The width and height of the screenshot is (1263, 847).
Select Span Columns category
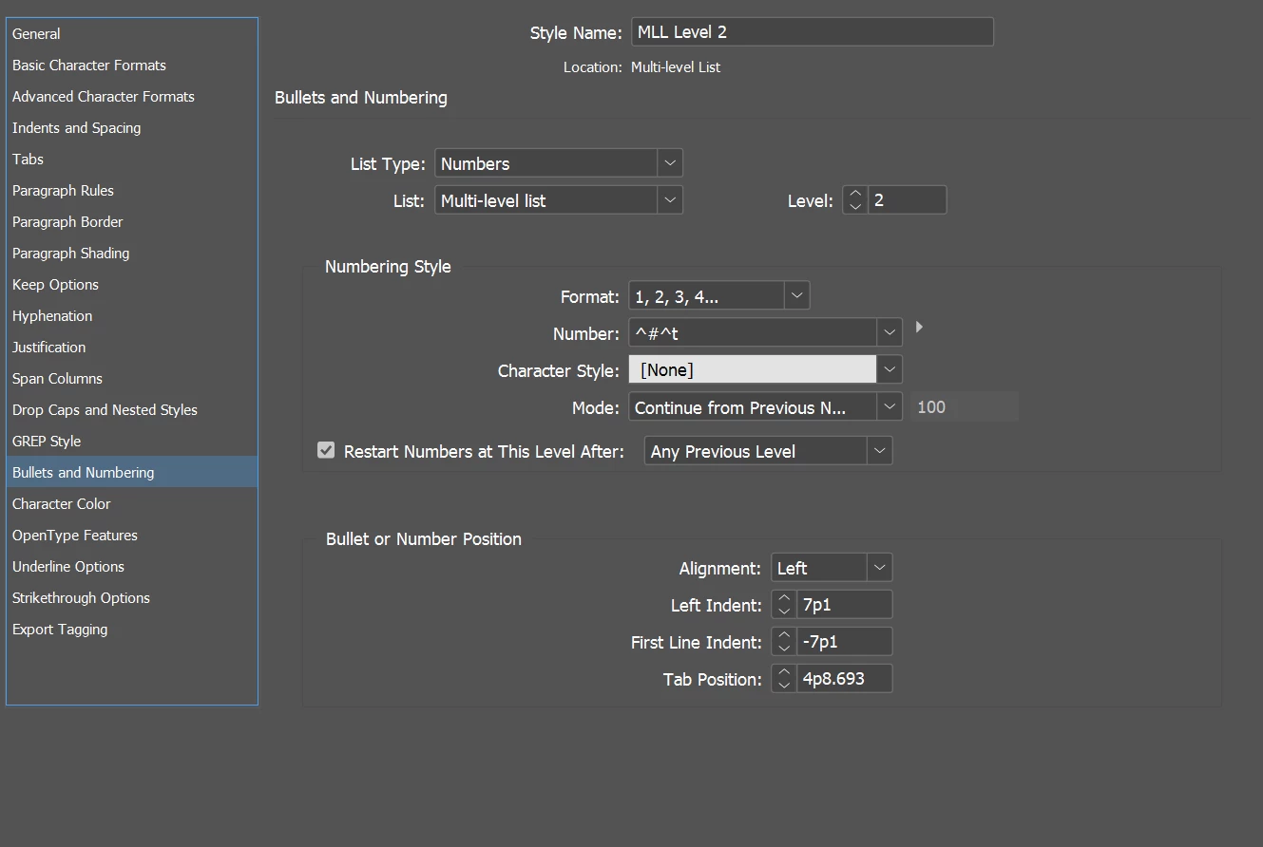coord(131,378)
